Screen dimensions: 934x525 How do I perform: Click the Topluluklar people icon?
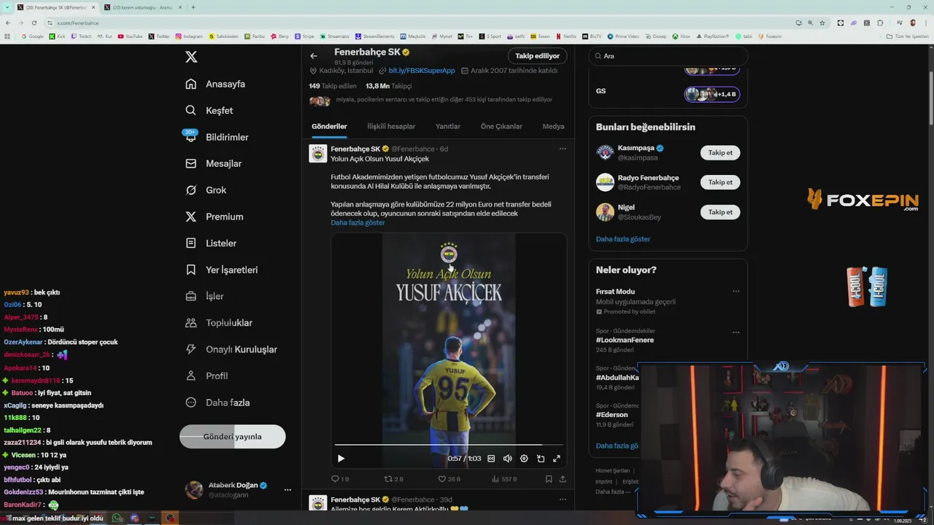pos(191,322)
